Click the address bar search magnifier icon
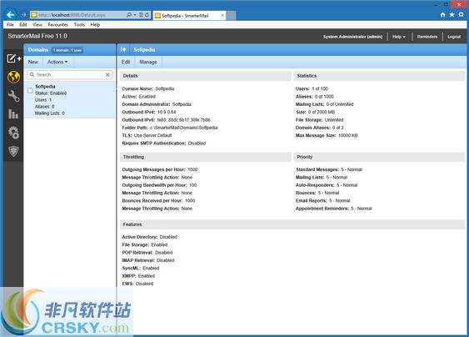Screen dimensions: 469x337 click(129, 15)
